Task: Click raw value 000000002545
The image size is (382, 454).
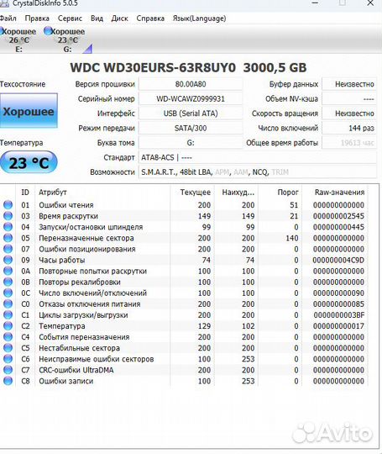Action: [338, 216]
